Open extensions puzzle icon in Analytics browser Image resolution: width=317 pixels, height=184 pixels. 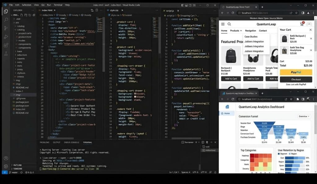point(297,99)
